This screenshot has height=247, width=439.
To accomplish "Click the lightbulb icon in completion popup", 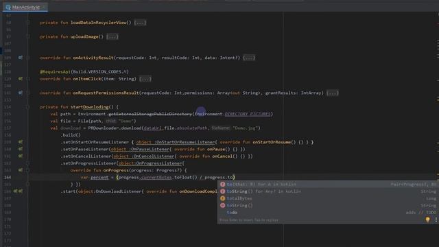I will pos(428,220).
